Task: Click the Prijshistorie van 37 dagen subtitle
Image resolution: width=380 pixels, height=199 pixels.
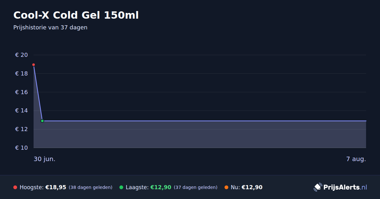Action: coord(50,27)
